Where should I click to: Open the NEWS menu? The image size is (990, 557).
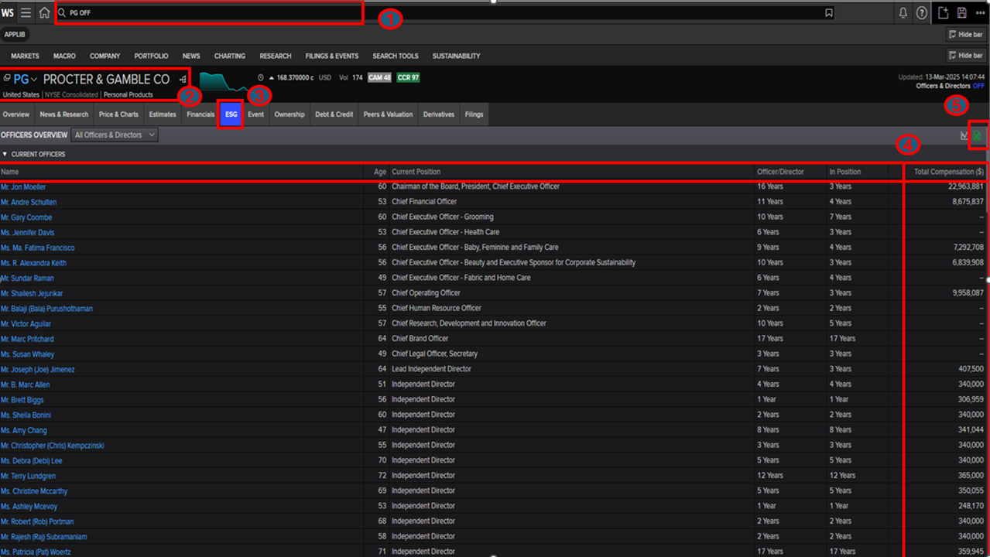click(191, 56)
